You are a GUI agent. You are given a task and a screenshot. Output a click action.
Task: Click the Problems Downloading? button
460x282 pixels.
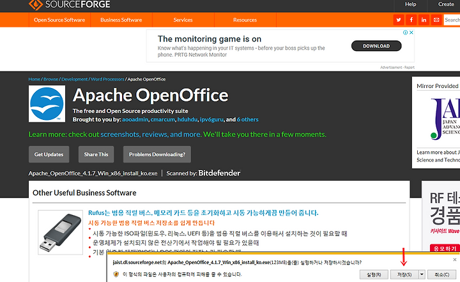(x=157, y=154)
